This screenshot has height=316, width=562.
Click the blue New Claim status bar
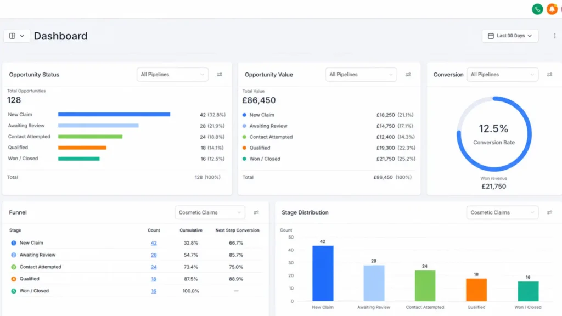[x=114, y=115]
